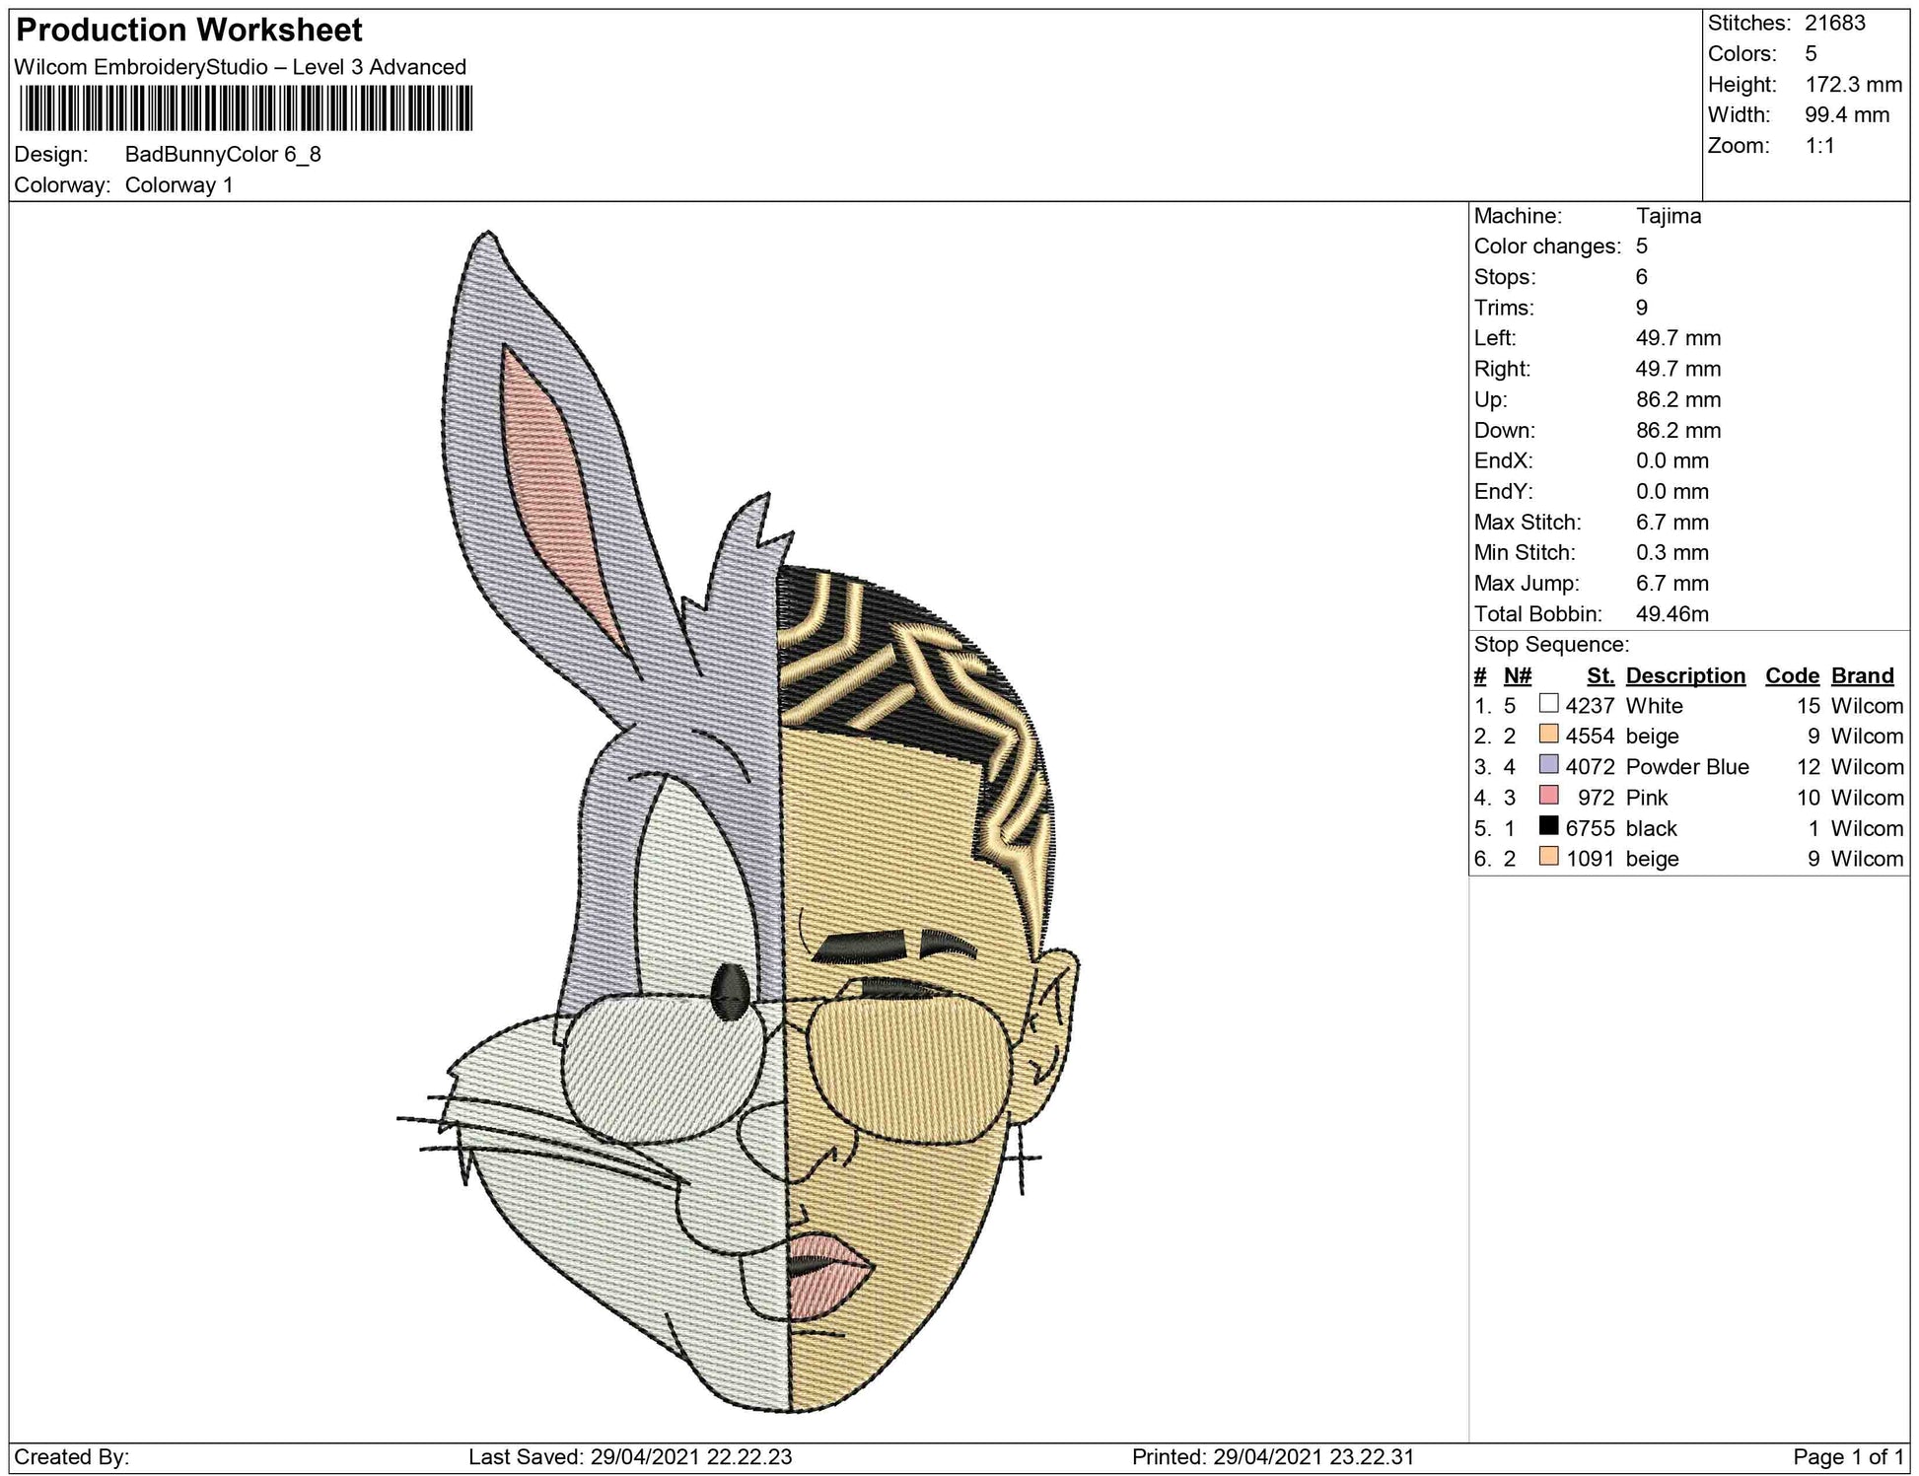The width and height of the screenshot is (1919, 1476).
Task: Click the White color swatch in stop sequence
Action: coord(1548,704)
